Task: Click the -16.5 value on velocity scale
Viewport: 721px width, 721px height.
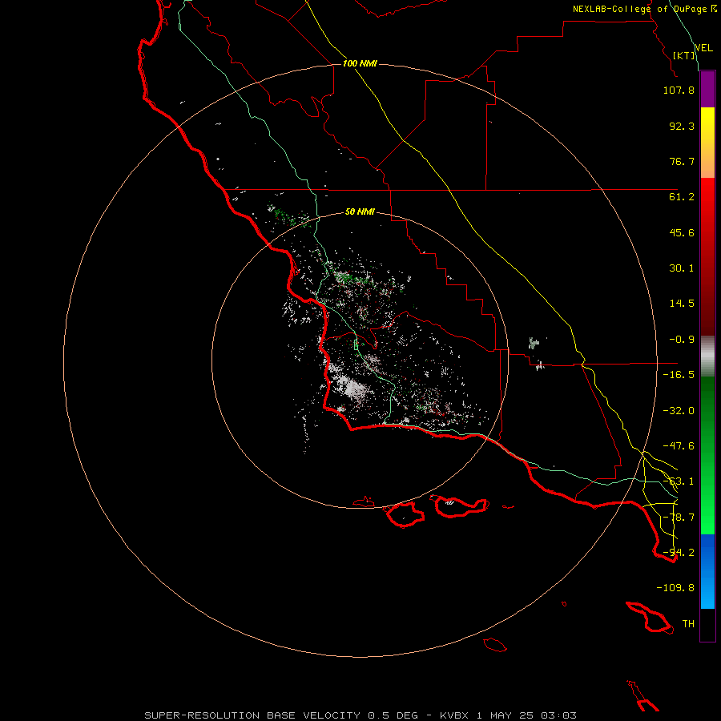Action: tap(679, 375)
